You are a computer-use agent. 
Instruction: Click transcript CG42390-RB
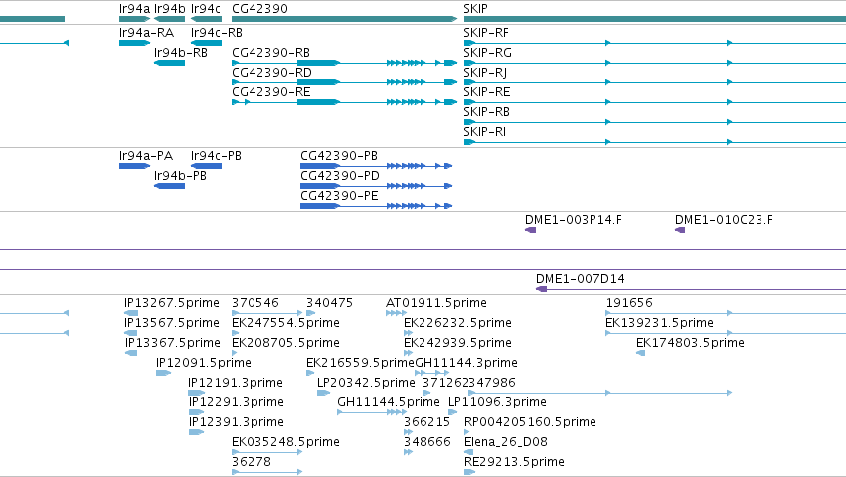pyautogui.click(x=344, y=63)
